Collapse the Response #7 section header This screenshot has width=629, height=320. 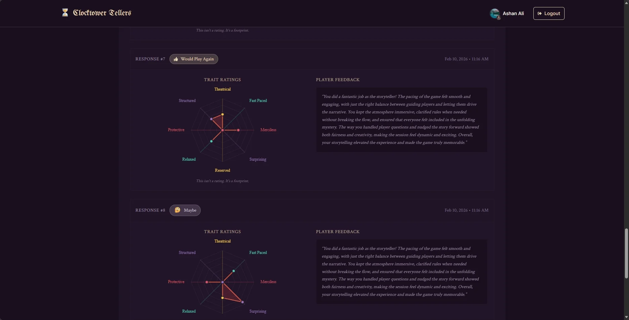tap(150, 59)
